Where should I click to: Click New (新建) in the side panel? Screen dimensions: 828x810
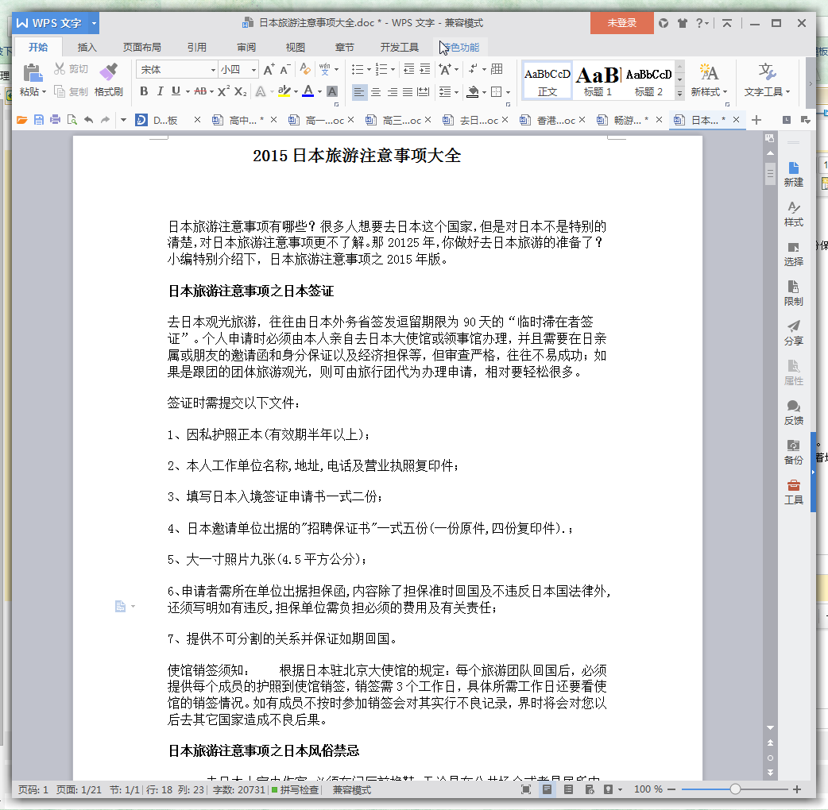click(793, 174)
